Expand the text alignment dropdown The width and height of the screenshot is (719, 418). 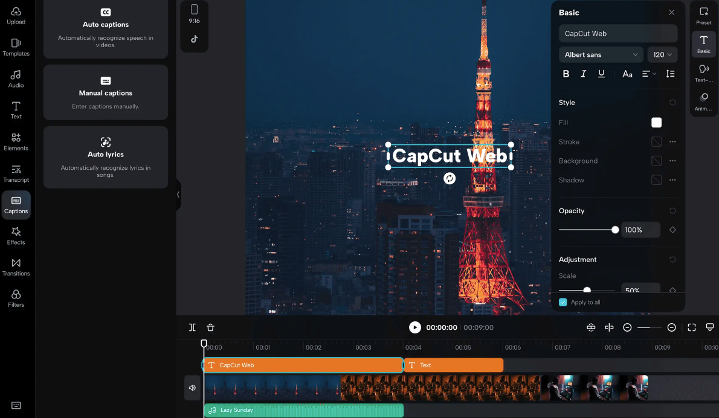(648, 74)
